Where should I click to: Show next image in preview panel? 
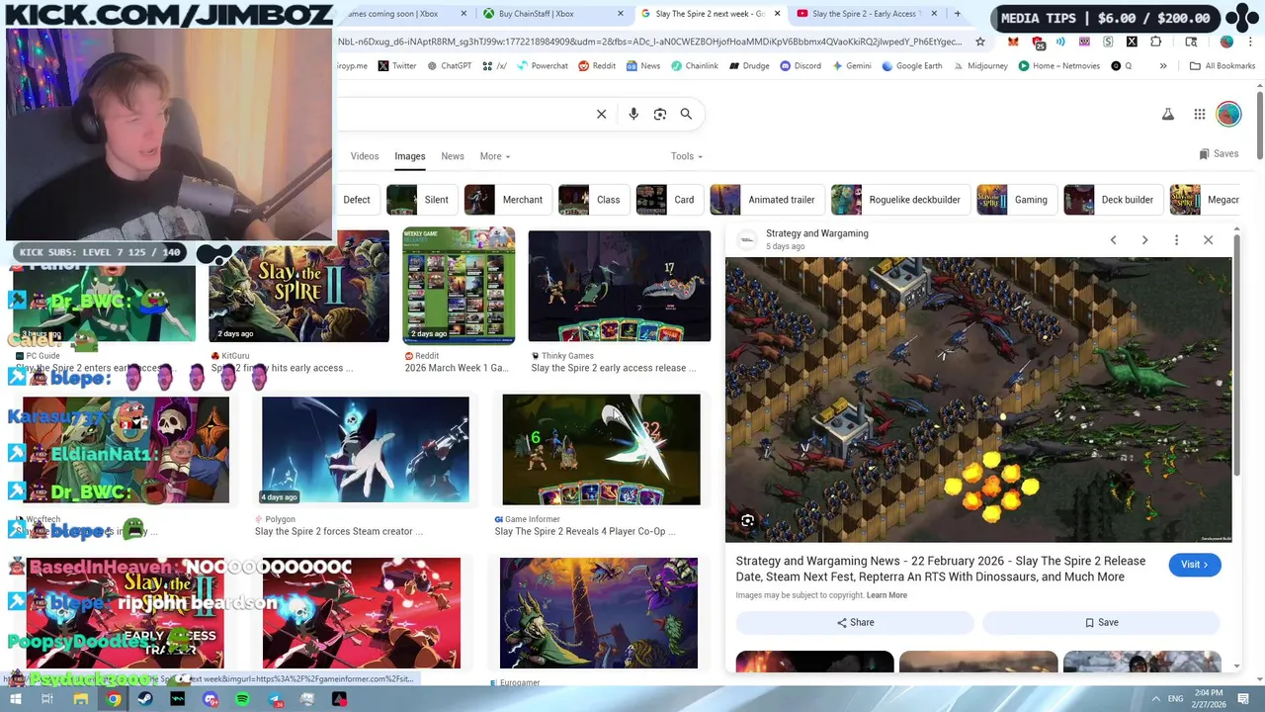click(x=1145, y=240)
